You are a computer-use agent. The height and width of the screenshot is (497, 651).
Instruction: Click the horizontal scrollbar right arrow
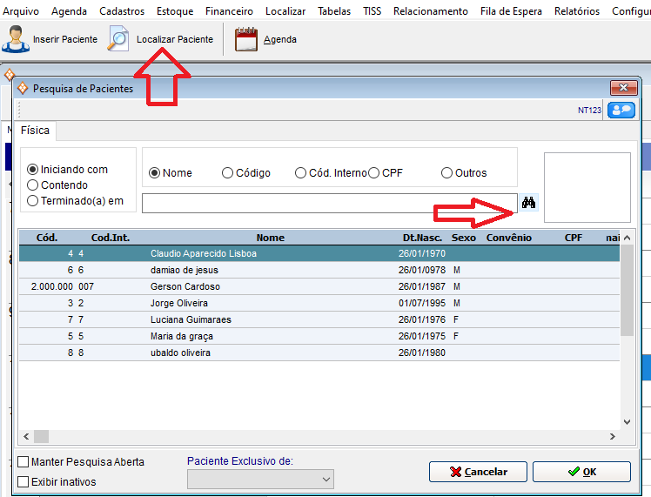[612, 436]
